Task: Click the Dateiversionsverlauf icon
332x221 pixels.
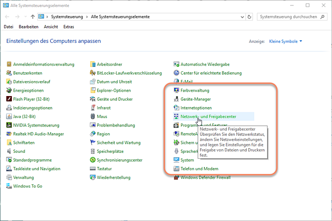Action: coord(9,82)
